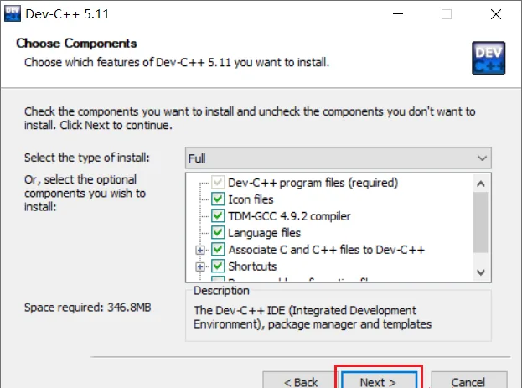The image size is (522, 388).
Task: Toggle Associate C and C++ files checkbox
Action: point(218,250)
